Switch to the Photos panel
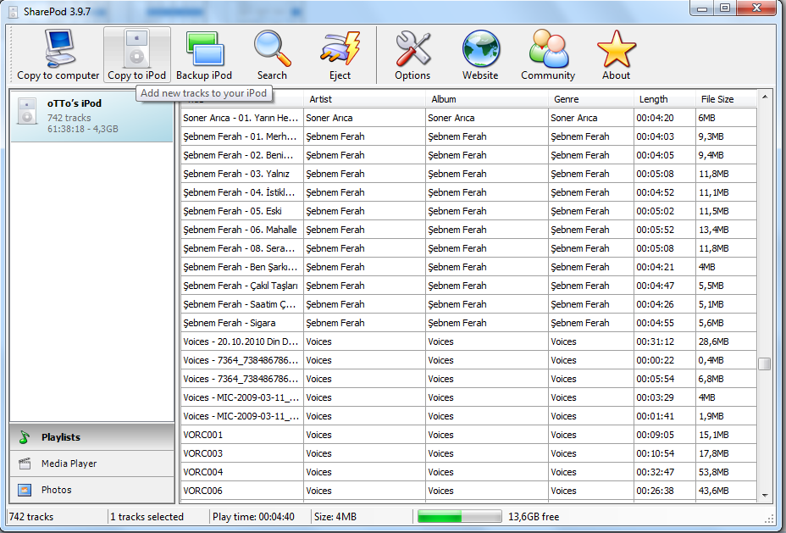 click(91, 490)
